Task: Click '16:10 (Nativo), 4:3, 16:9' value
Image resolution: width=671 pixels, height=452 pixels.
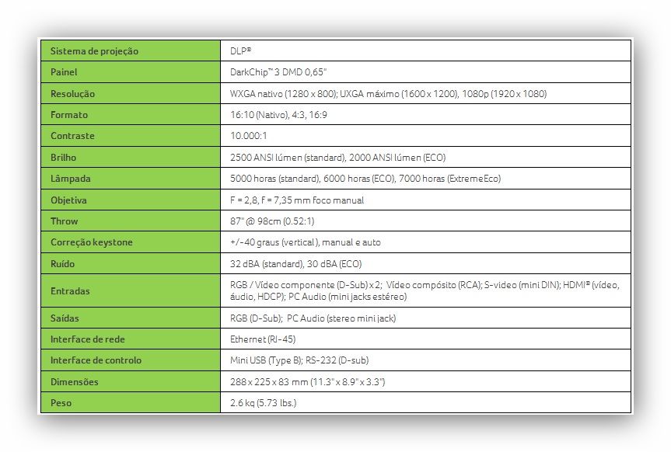Action: [x=278, y=115]
